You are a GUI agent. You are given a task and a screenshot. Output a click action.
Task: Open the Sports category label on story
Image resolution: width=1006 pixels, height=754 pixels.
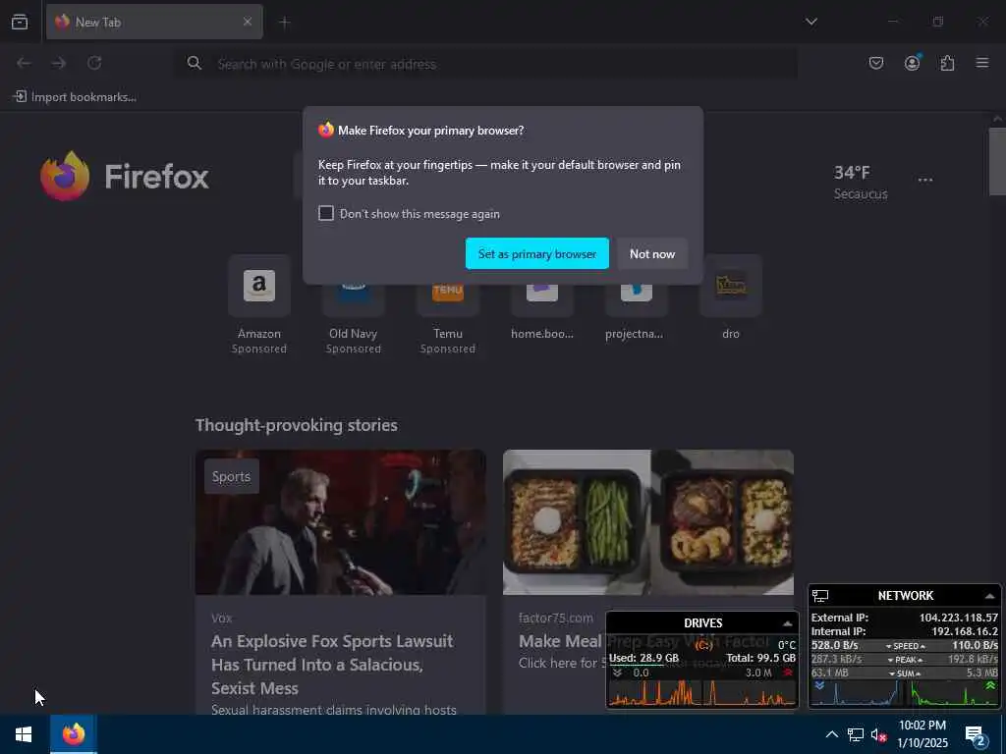pyautogui.click(x=232, y=476)
